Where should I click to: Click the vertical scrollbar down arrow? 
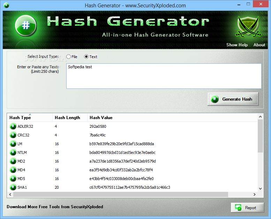click(x=260, y=189)
